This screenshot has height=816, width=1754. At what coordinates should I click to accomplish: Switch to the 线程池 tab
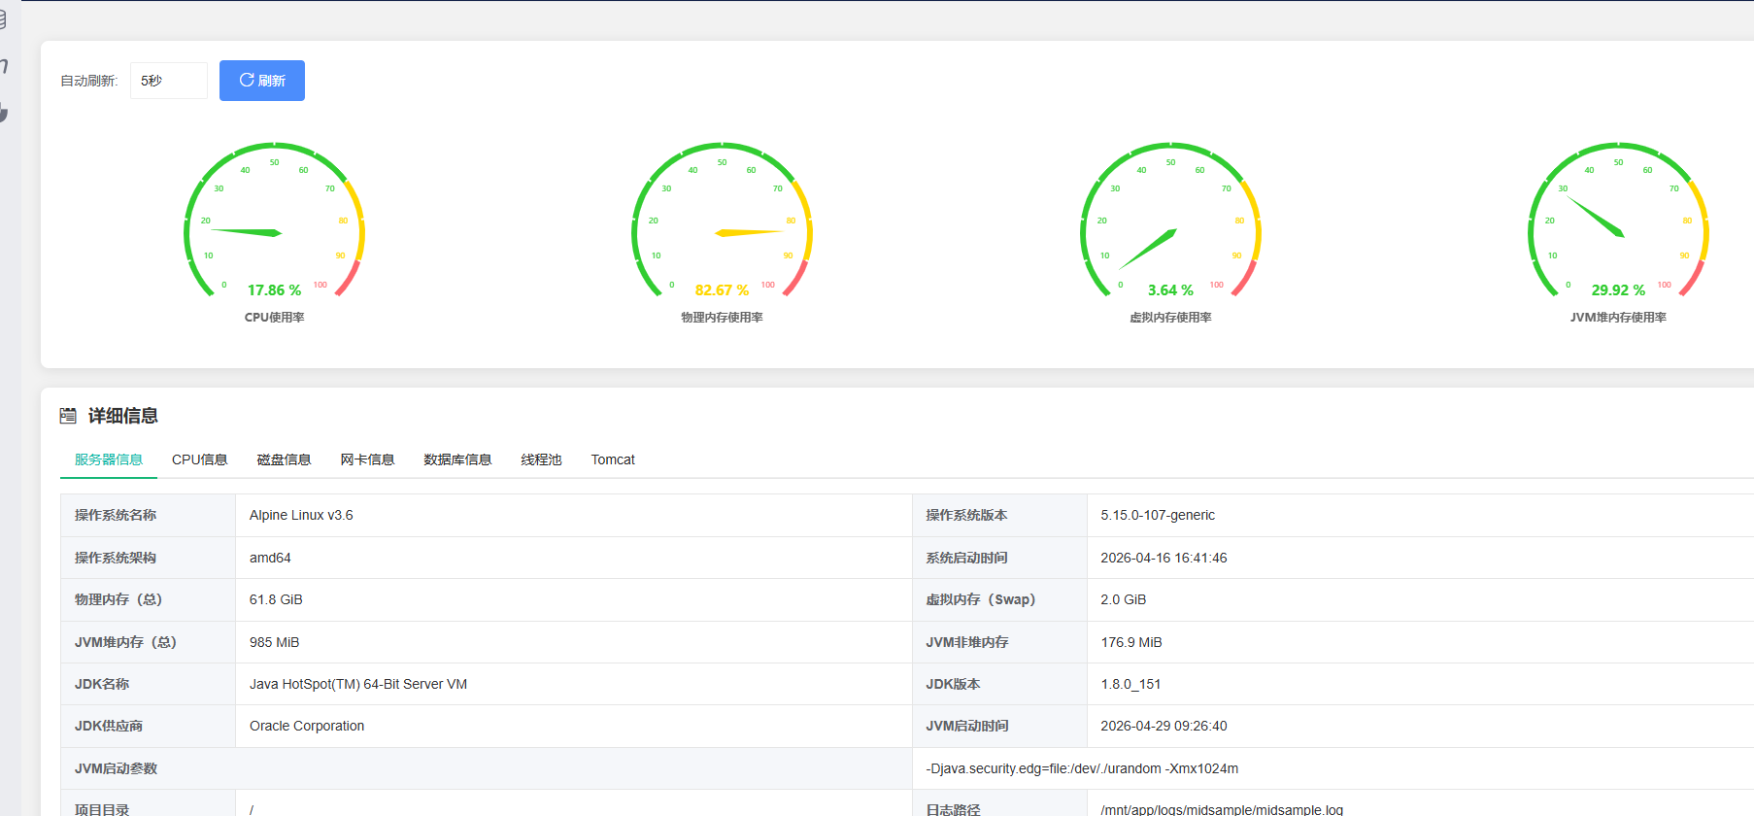tap(541, 459)
